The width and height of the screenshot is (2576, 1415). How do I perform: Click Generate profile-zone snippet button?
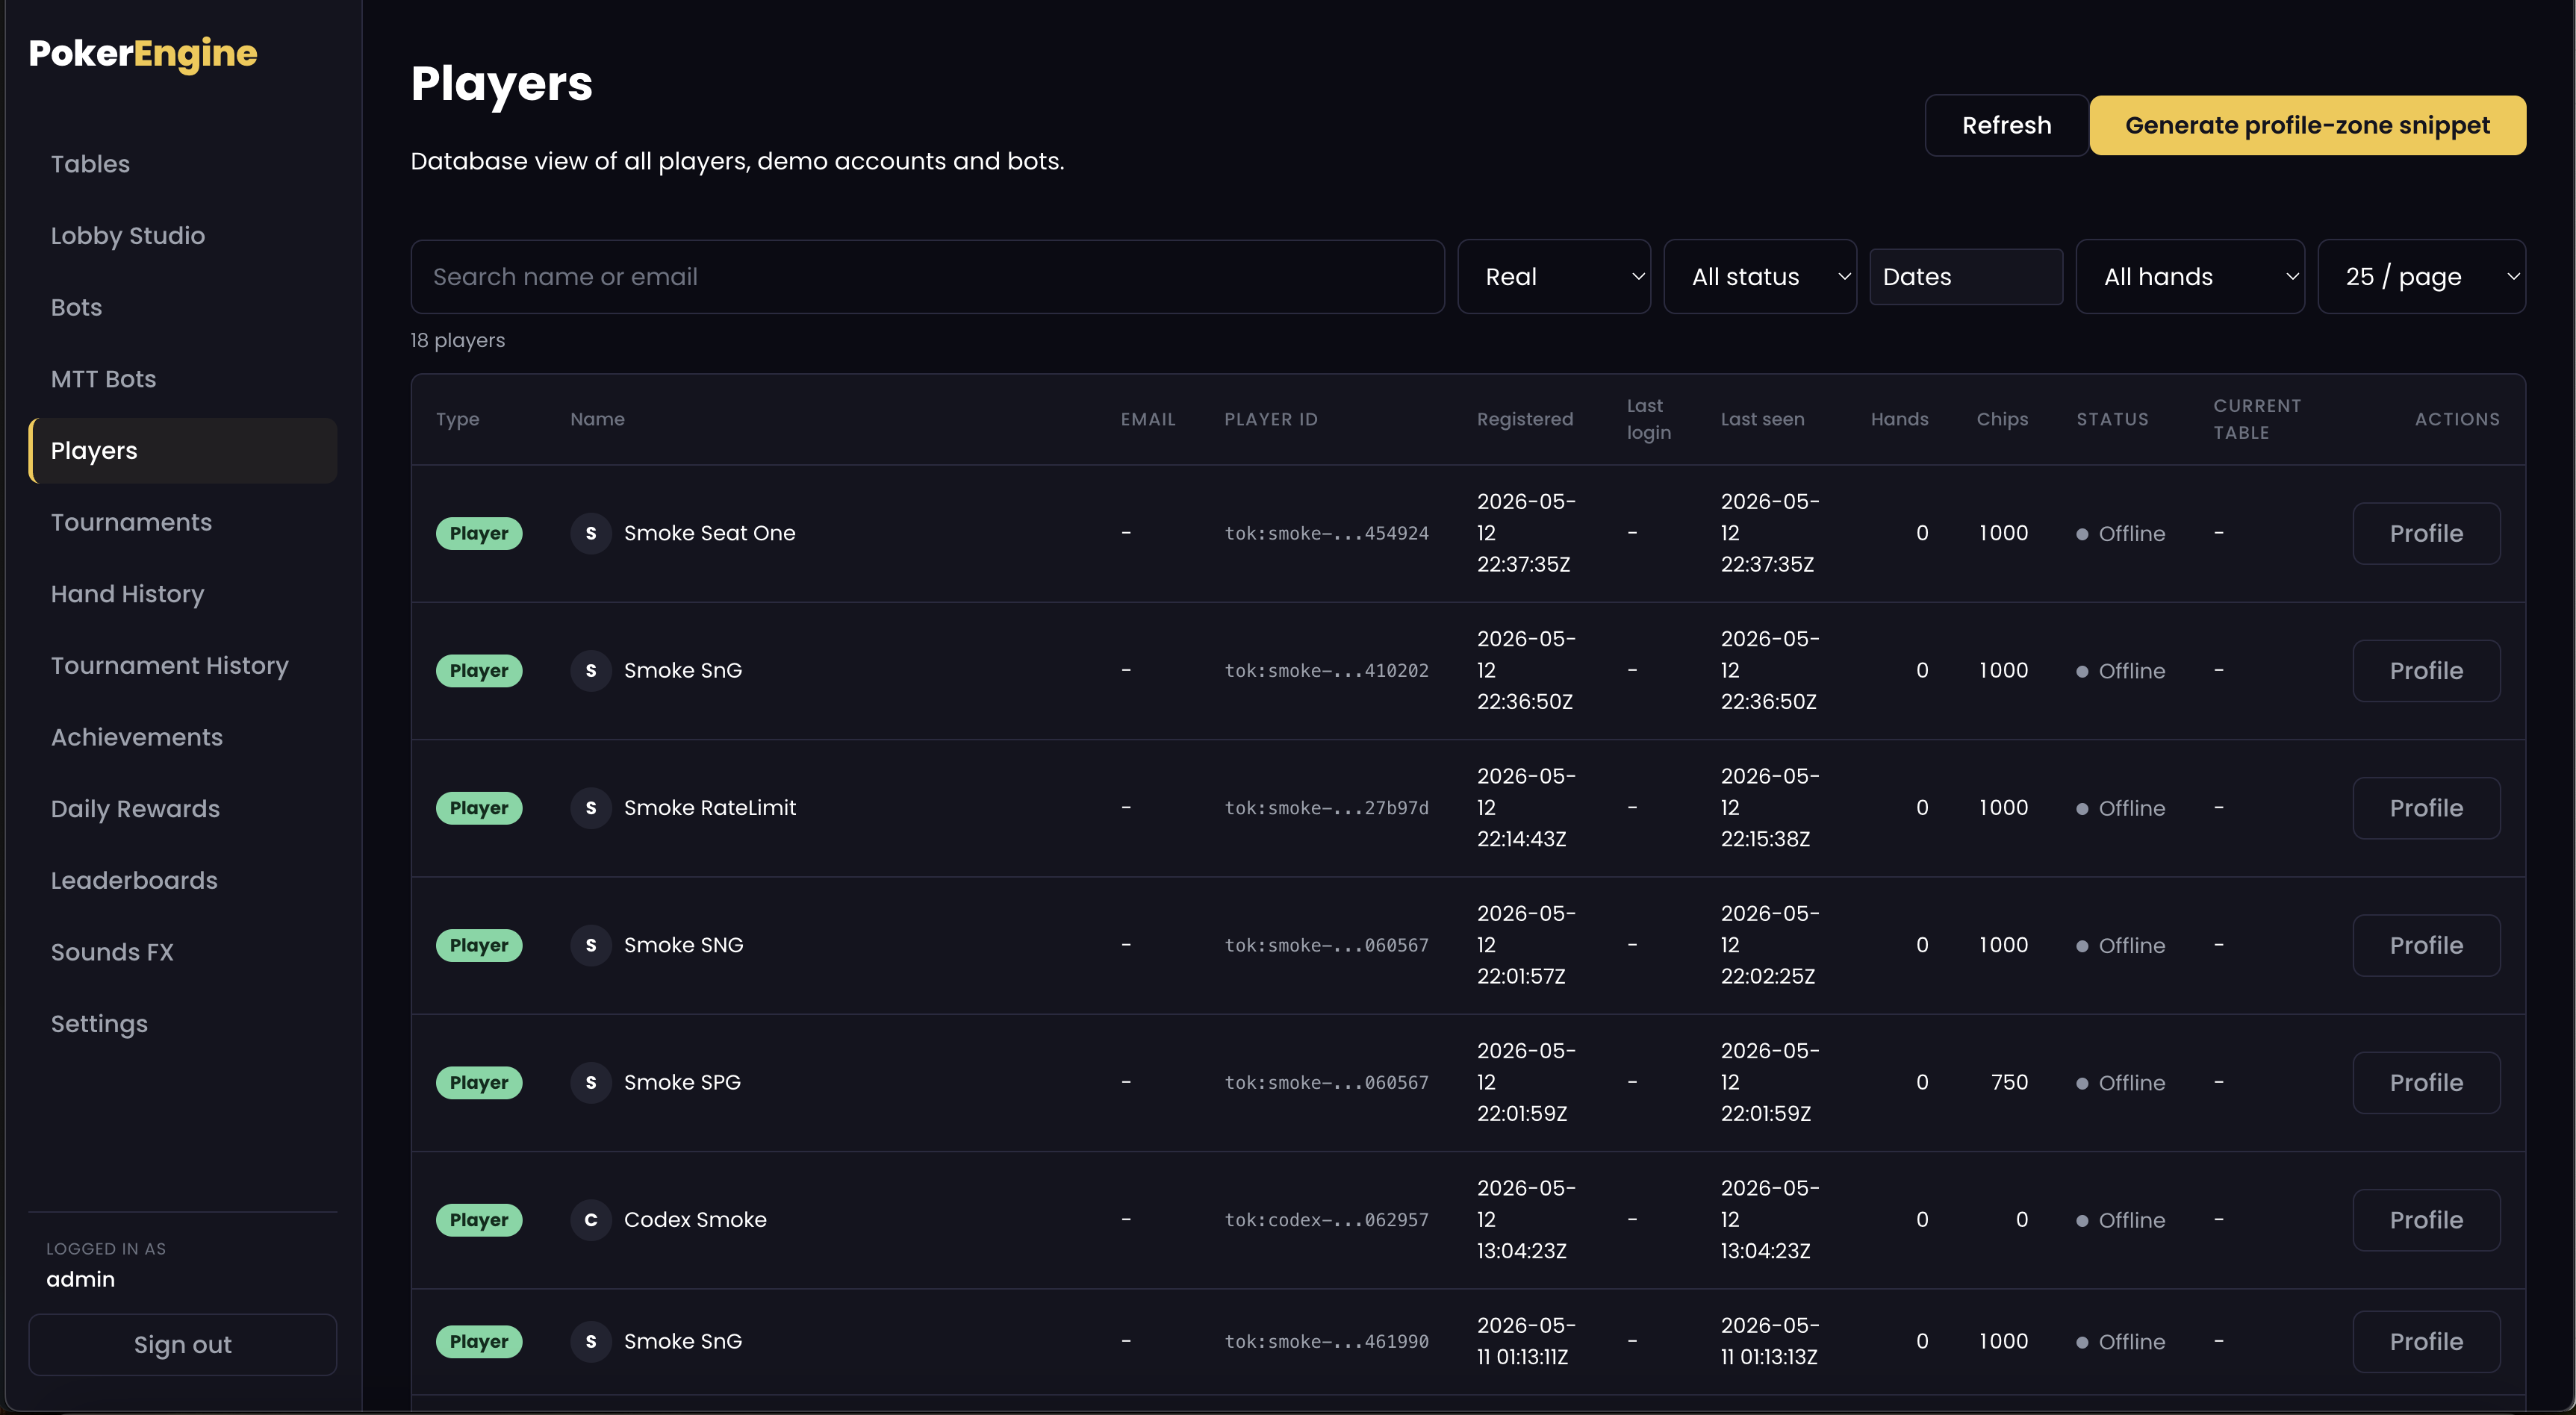[2307, 126]
